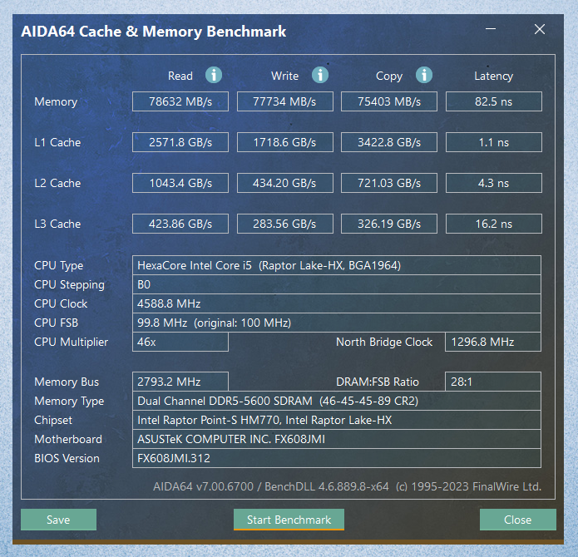This screenshot has height=557, width=578.
Task: Click the Memory Type label
Action: pos(69,402)
